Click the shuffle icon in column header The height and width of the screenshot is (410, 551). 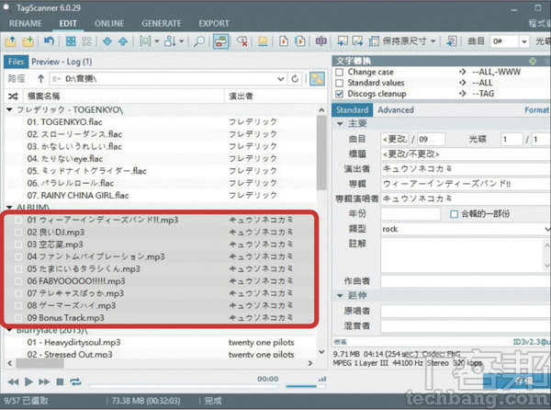(x=13, y=96)
